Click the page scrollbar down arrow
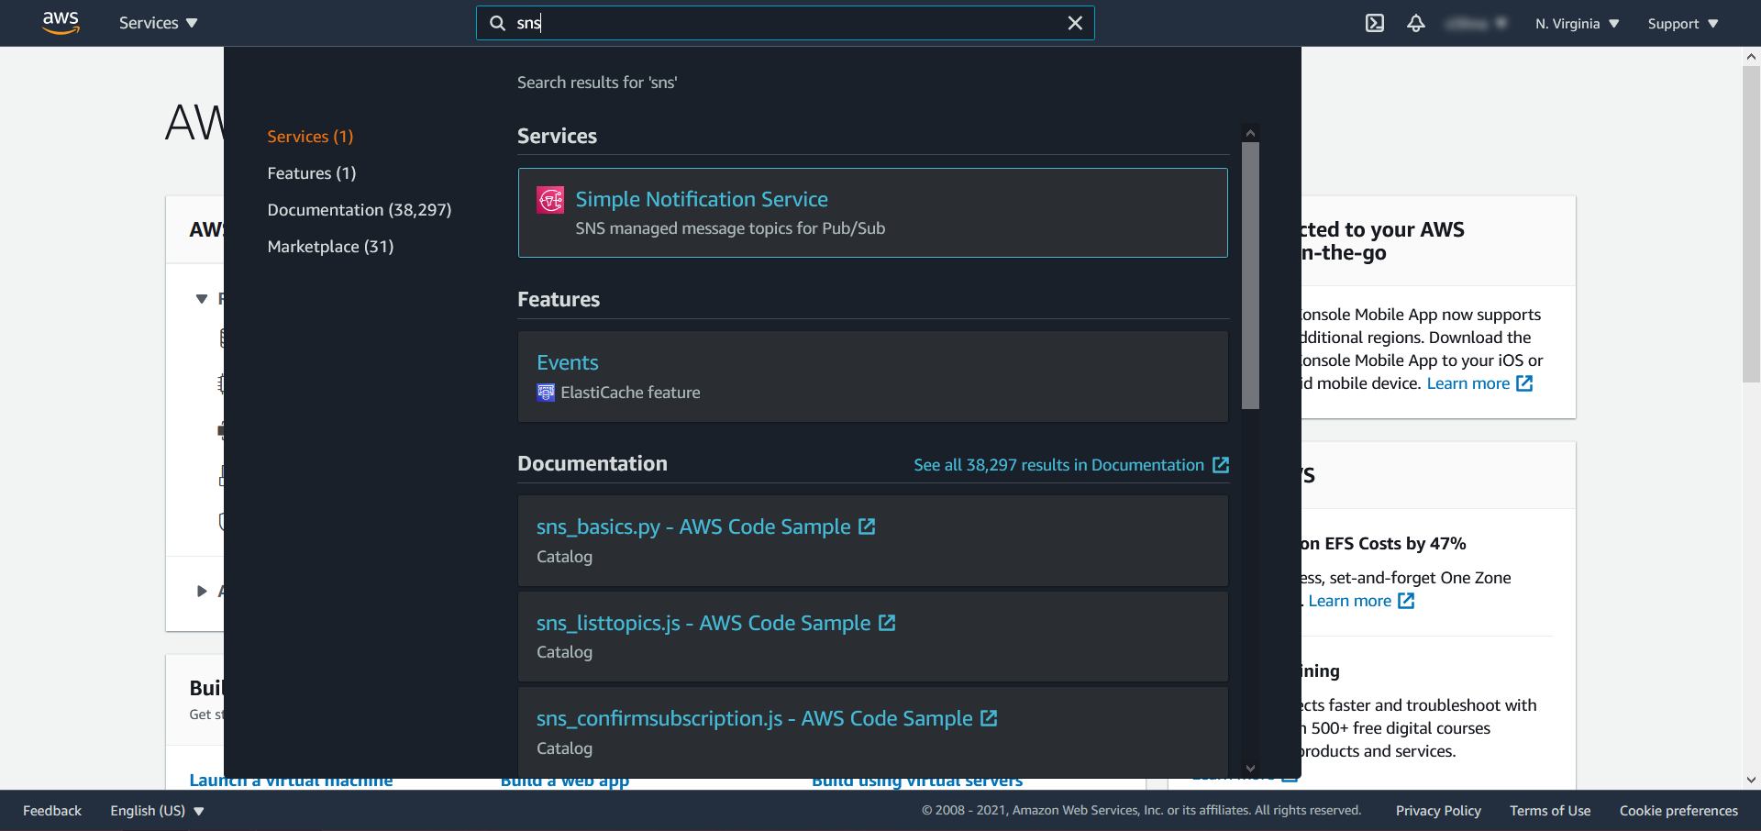 [x=1751, y=781]
